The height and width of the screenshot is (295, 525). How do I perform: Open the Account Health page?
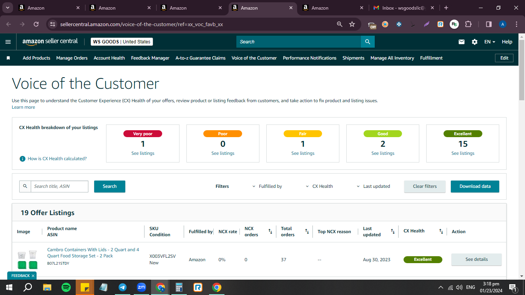(109, 58)
